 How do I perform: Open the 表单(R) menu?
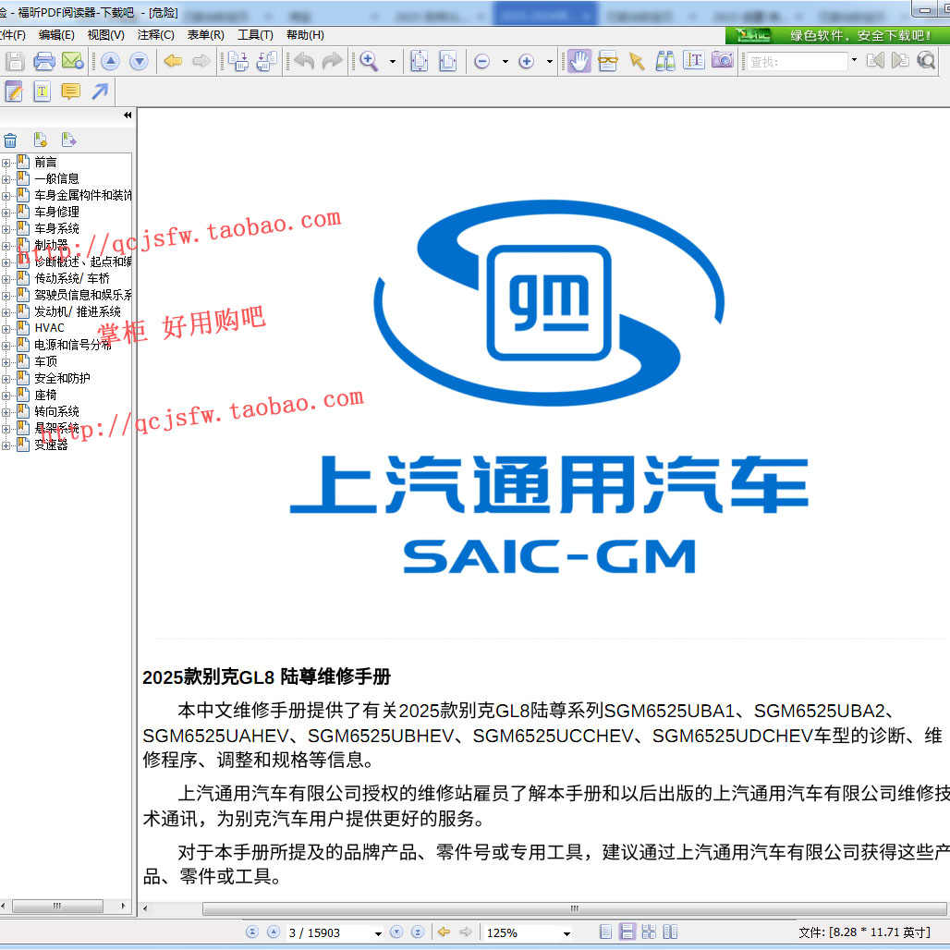coord(205,35)
